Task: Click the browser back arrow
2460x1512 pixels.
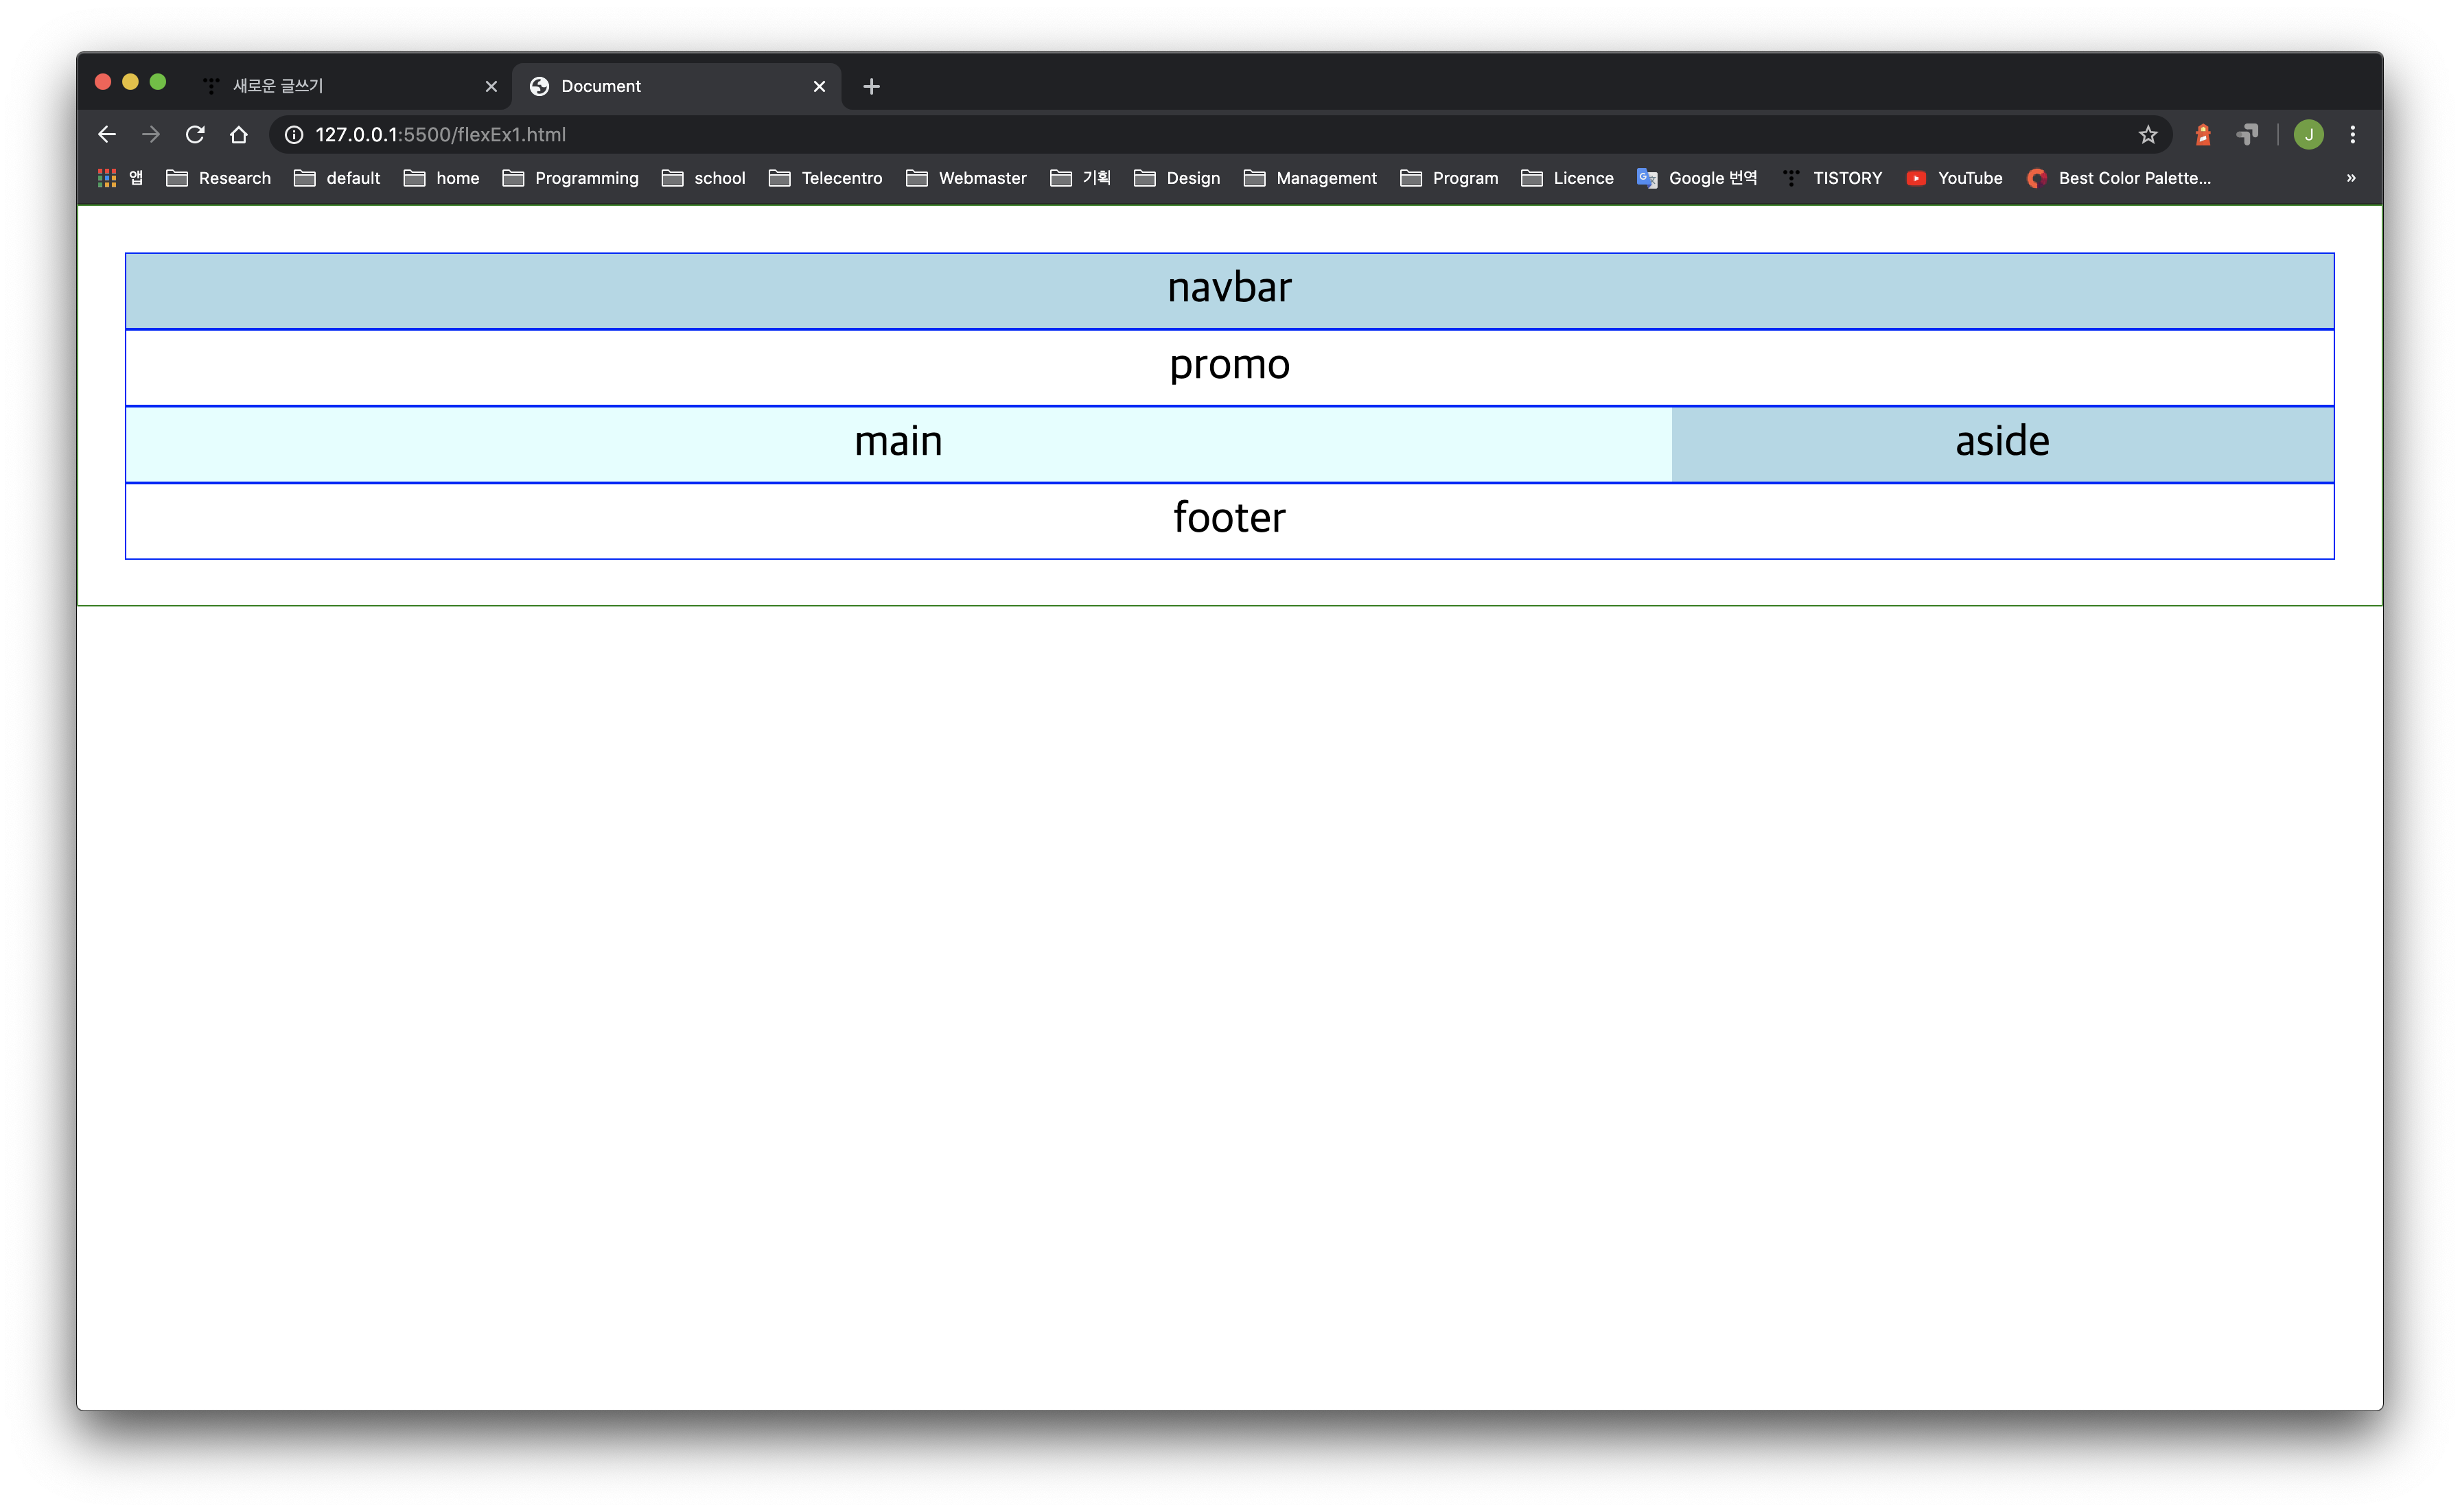Action: pos(107,134)
